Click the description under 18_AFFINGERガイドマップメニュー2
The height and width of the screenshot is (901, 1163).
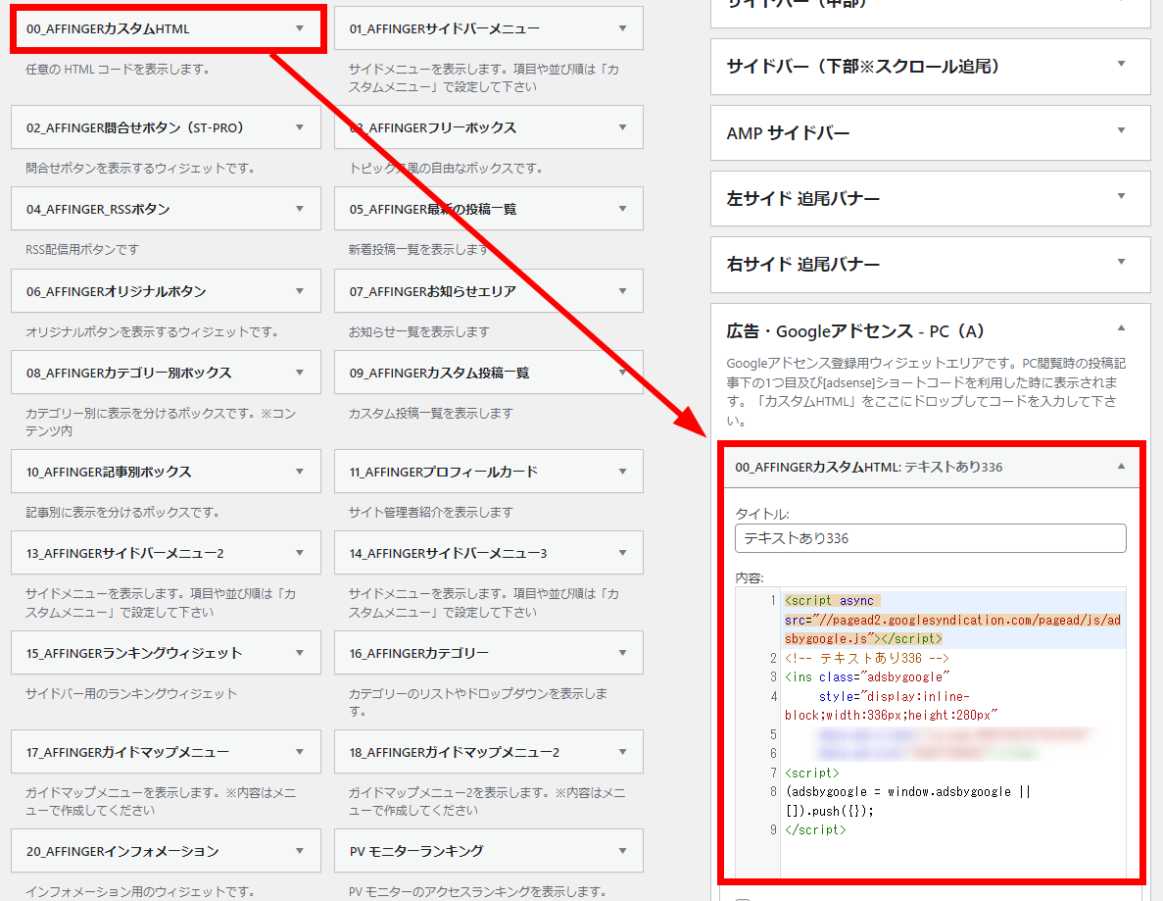pyautogui.click(x=487, y=802)
